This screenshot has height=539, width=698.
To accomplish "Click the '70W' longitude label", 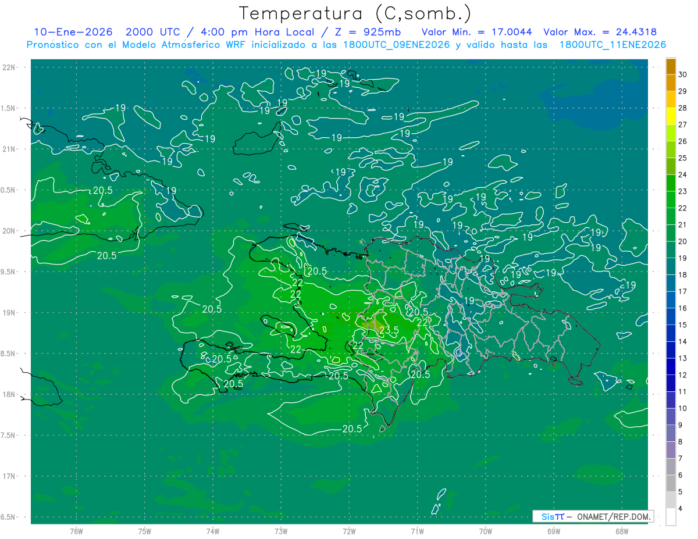I will (486, 531).
